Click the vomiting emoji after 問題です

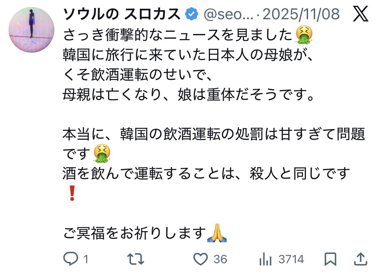[x=102, y=153]
